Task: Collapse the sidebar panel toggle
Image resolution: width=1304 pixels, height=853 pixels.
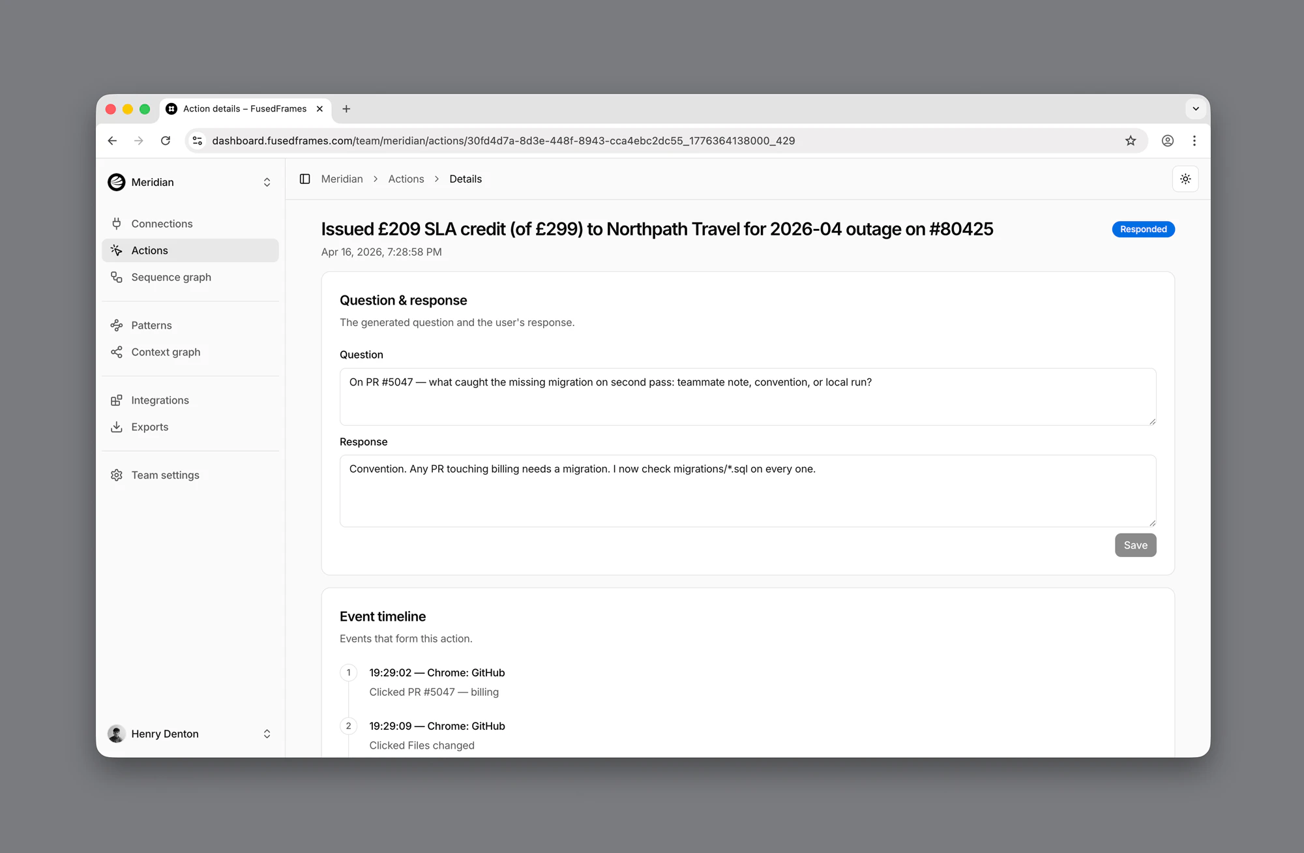Action: 304,179
